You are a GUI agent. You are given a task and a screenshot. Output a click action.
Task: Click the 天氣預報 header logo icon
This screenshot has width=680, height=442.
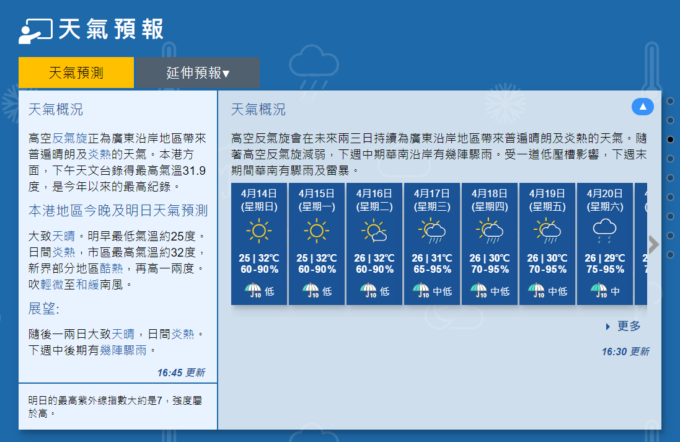[x=35, y=30]
